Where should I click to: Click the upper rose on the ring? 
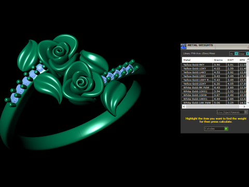59,54
